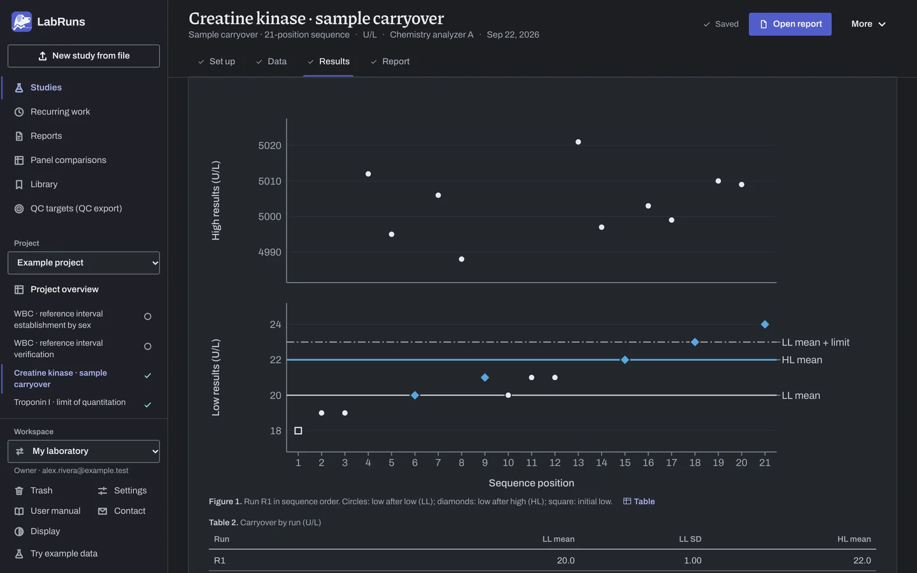
Task: Open QC targets (QC export)
Action: (x=84, y=209)
